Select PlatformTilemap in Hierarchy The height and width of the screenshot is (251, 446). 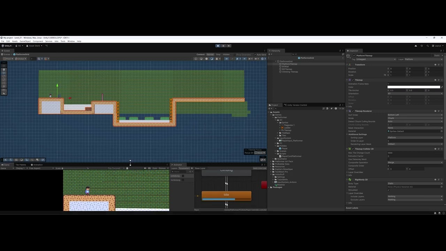289,64
